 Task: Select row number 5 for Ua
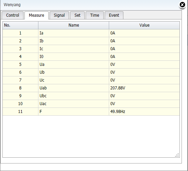click(x=20, y=65)
